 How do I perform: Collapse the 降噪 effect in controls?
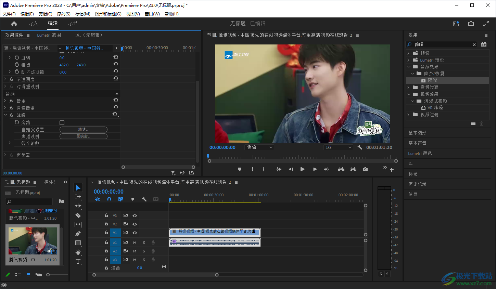pyautogui.click(x=5, y=115)
